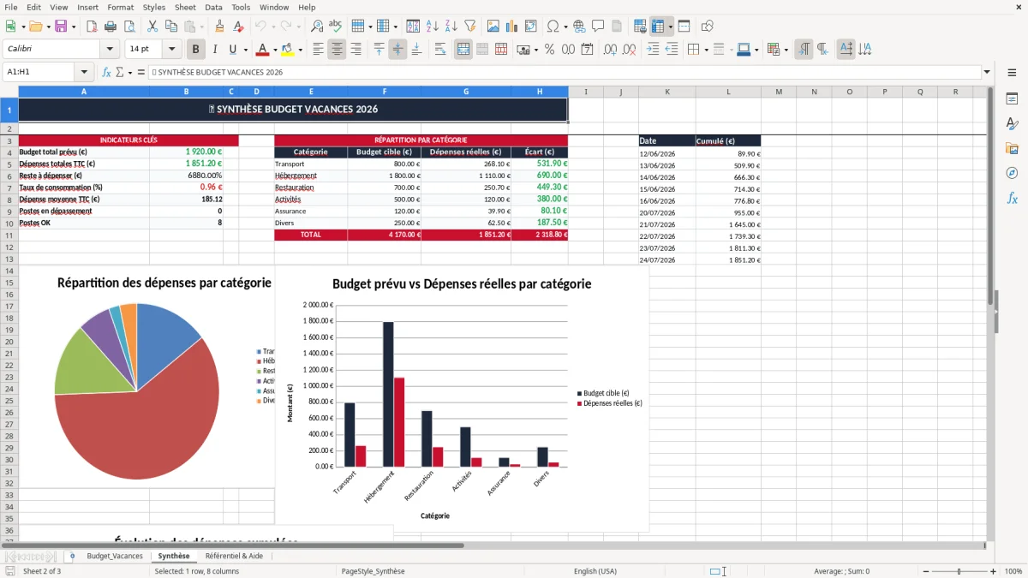Select row 11 header

9,235
